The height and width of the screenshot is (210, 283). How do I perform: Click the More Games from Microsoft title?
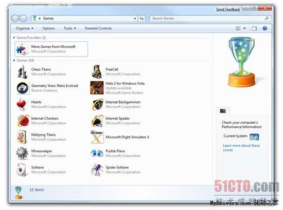pos(53,47)
